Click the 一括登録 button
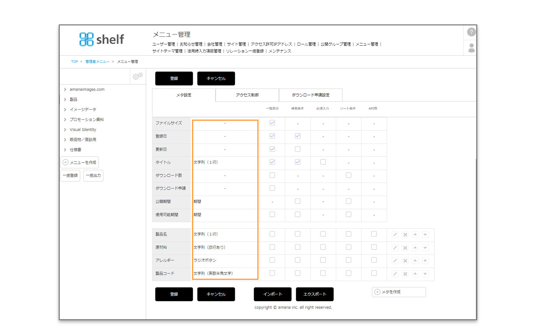 tap(70, 175)
